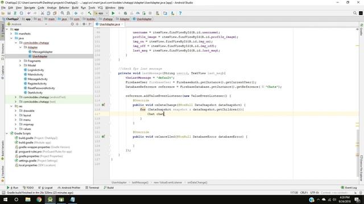The image size is (364, 204).
Task: Open the Terminal tool window
Action: click(x=92, y=188)
